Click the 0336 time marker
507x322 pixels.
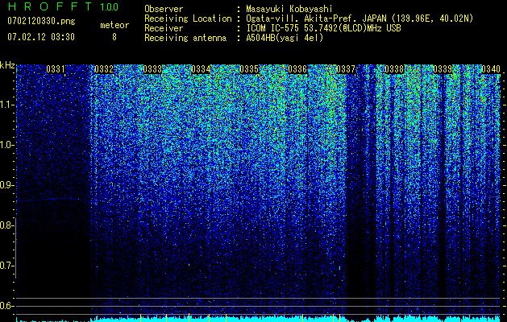(297, 69)
